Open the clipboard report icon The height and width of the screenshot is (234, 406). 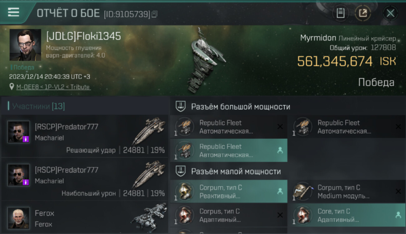(340, 13)
